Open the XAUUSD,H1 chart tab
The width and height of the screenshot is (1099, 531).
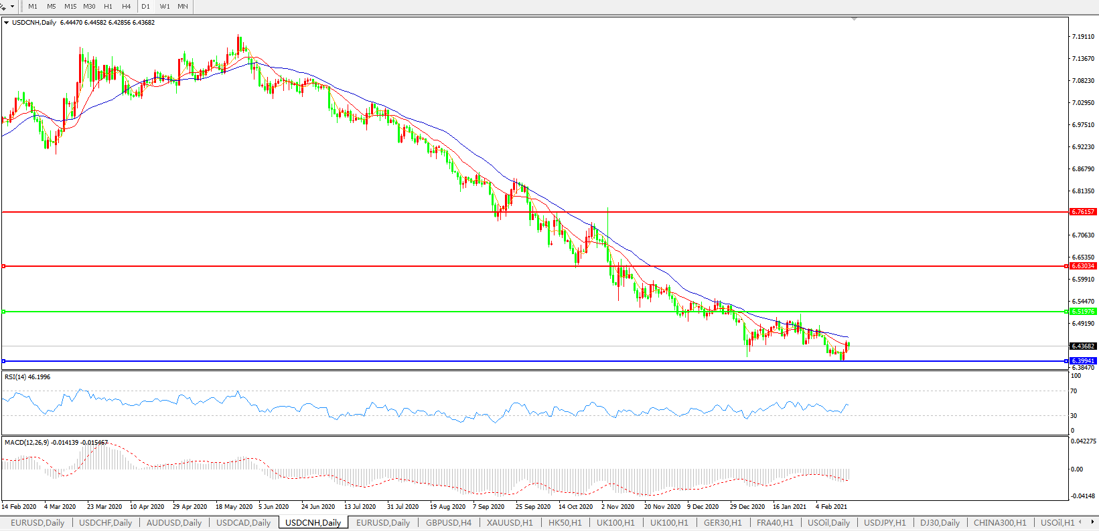click(510, 522)
